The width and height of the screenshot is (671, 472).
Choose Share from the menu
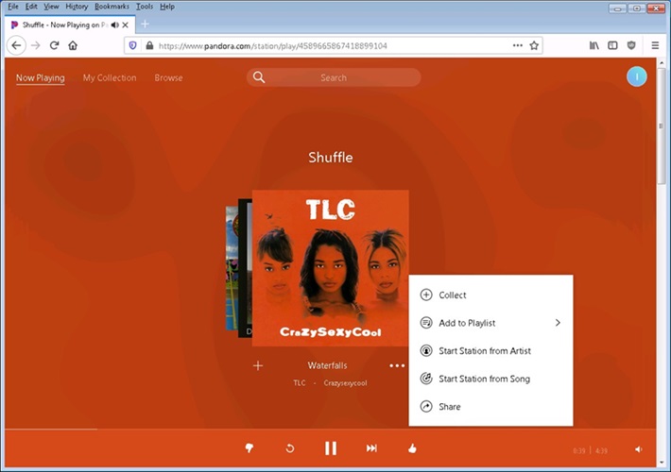click(x=490, y=406)
